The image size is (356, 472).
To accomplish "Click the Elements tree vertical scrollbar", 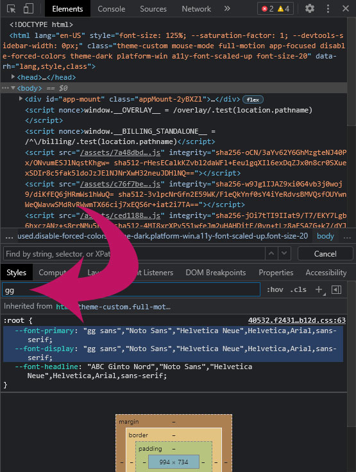I will [x=352, y=71].
